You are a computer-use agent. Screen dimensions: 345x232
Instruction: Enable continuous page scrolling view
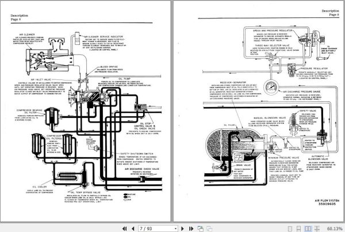pos(298,229)
